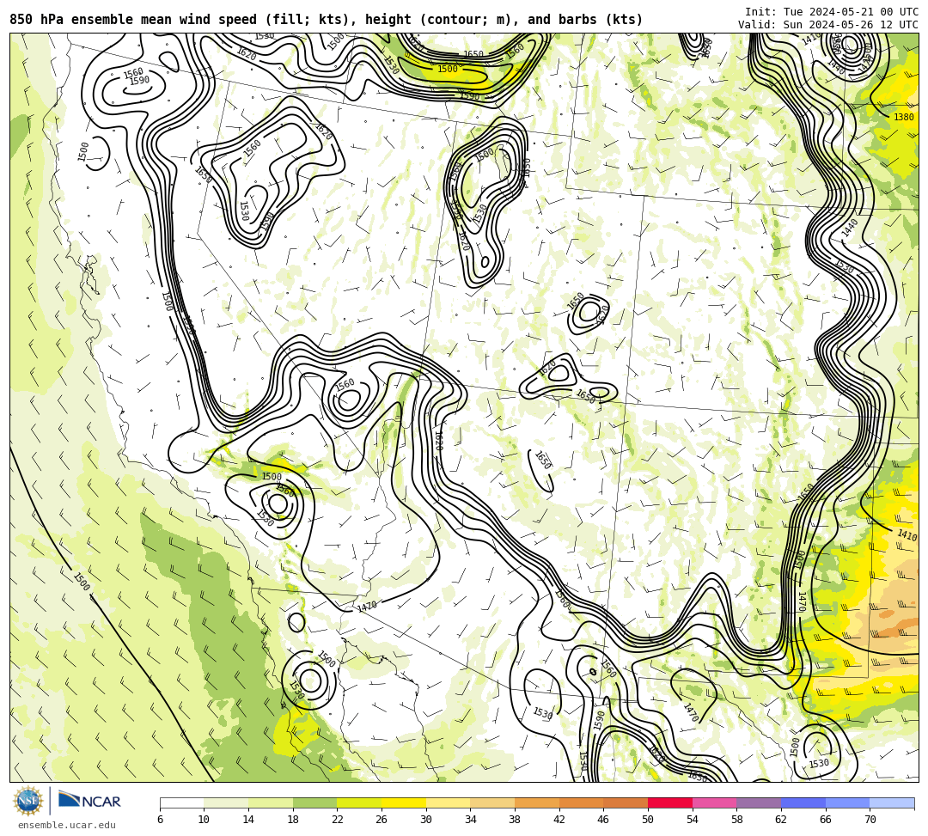
Task: Click the NSF logo
Action: click(27, 801)
